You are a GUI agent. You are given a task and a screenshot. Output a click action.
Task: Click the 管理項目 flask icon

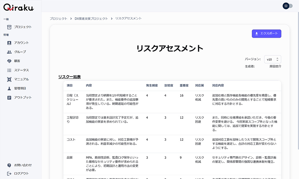9,88
